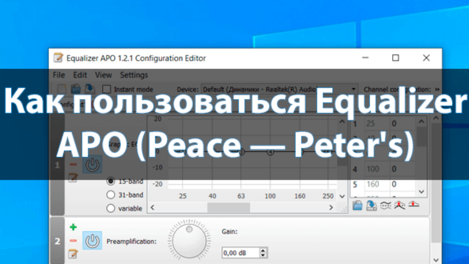Minimize the Configuration Editor window
Screen dimensions: 469x264
tap(365, 58)
